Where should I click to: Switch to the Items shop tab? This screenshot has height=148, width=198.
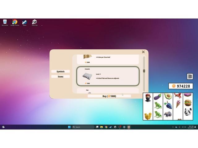[60, 76]
